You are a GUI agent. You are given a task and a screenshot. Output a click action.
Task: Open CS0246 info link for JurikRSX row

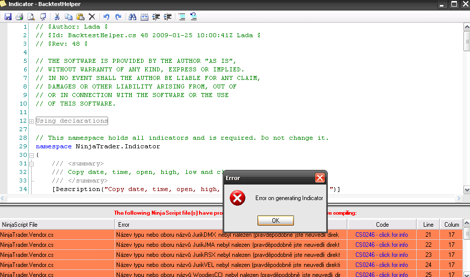tap(382, 255)
